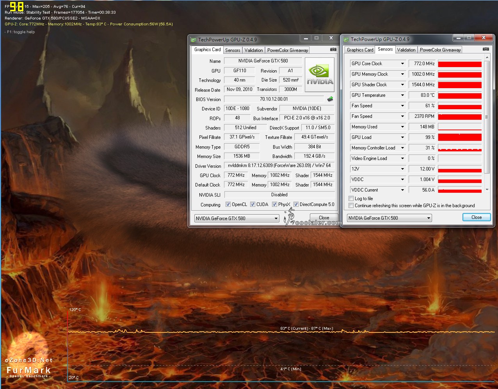Image resolution: width=498 pixels, height=389 pixels.
Task: Toggle DirectCompute 5.0 checkbox
Action: (x=296, y=204)
